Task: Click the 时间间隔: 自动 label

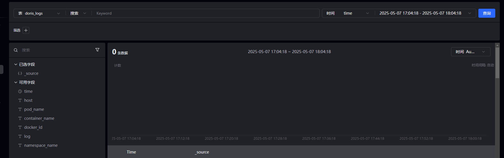Action: tap(483, 65)
